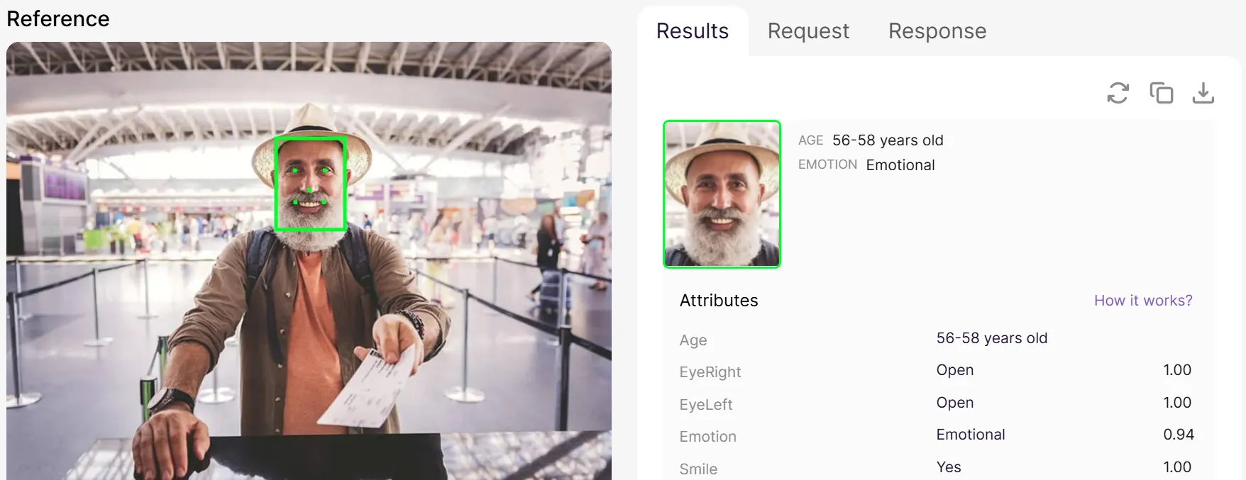Open the Request tab

coord(808,31)
